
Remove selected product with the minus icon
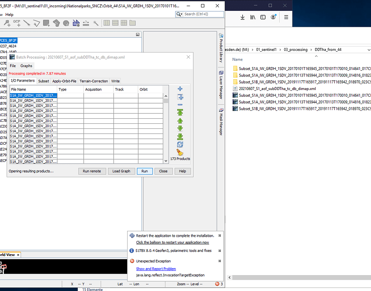tap(180, 104)
